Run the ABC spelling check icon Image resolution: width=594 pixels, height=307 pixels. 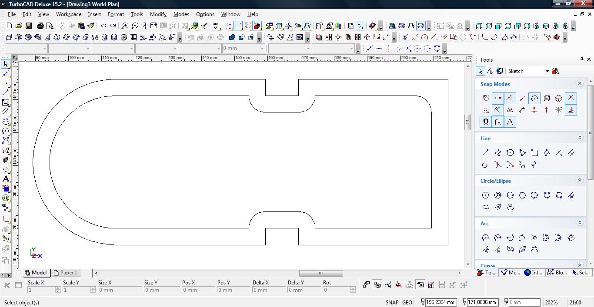(217, 26)
